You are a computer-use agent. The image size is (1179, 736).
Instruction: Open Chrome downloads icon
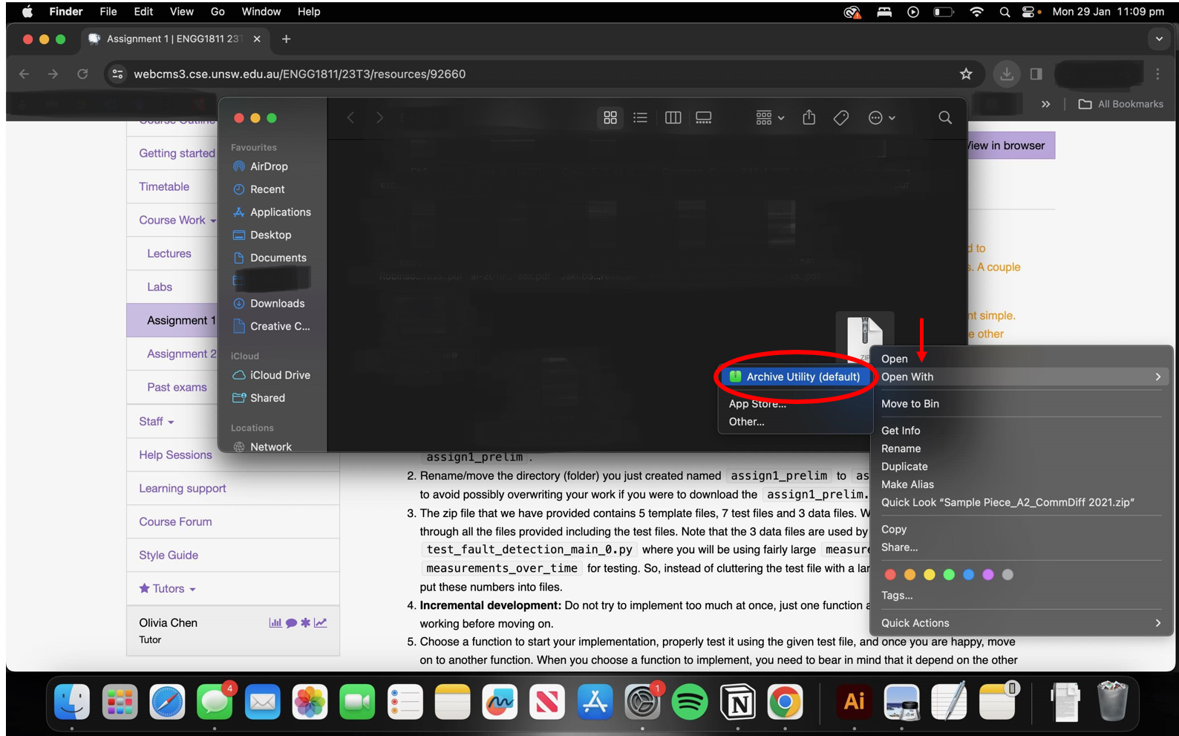[1006, 74]
